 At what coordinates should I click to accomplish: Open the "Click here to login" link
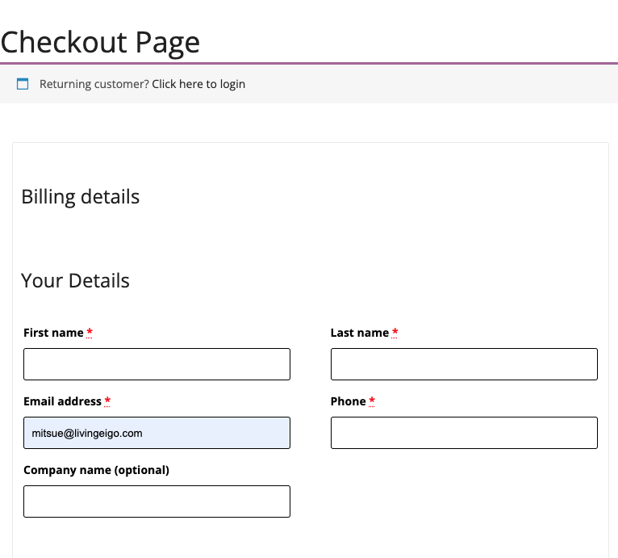pos(198,84)
